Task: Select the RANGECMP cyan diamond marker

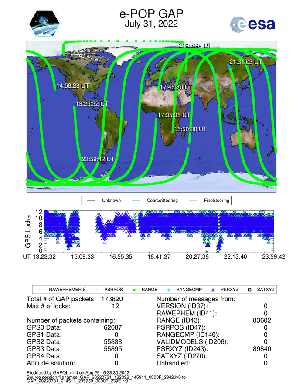Action: pos(170,289)
